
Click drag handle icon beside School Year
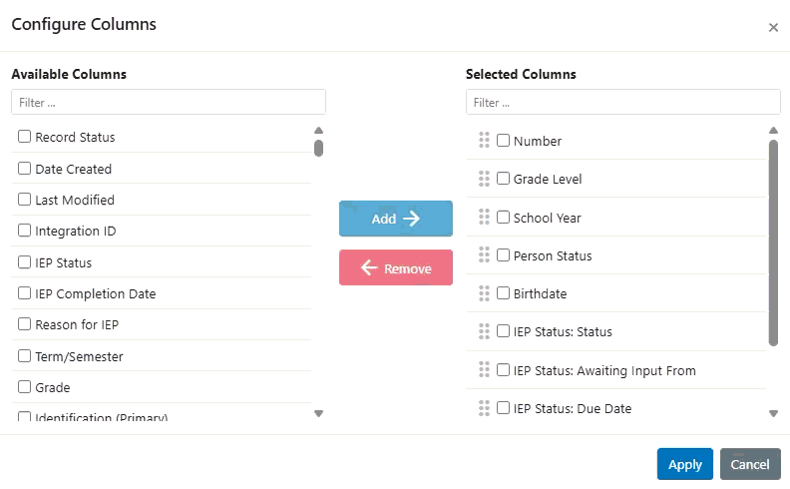click(484, 218)
